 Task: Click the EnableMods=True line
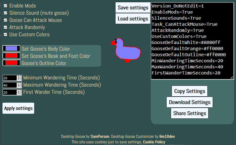point(172,12)
